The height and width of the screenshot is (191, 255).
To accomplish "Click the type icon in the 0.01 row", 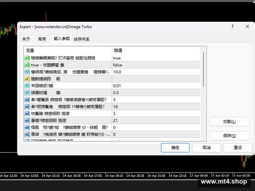I will [x=27, y=86].
